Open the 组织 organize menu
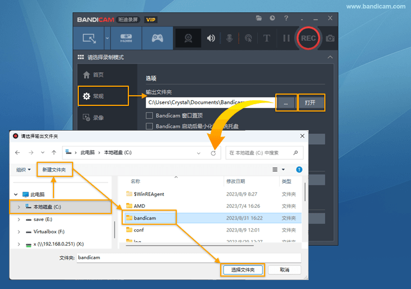 [23, 170]
